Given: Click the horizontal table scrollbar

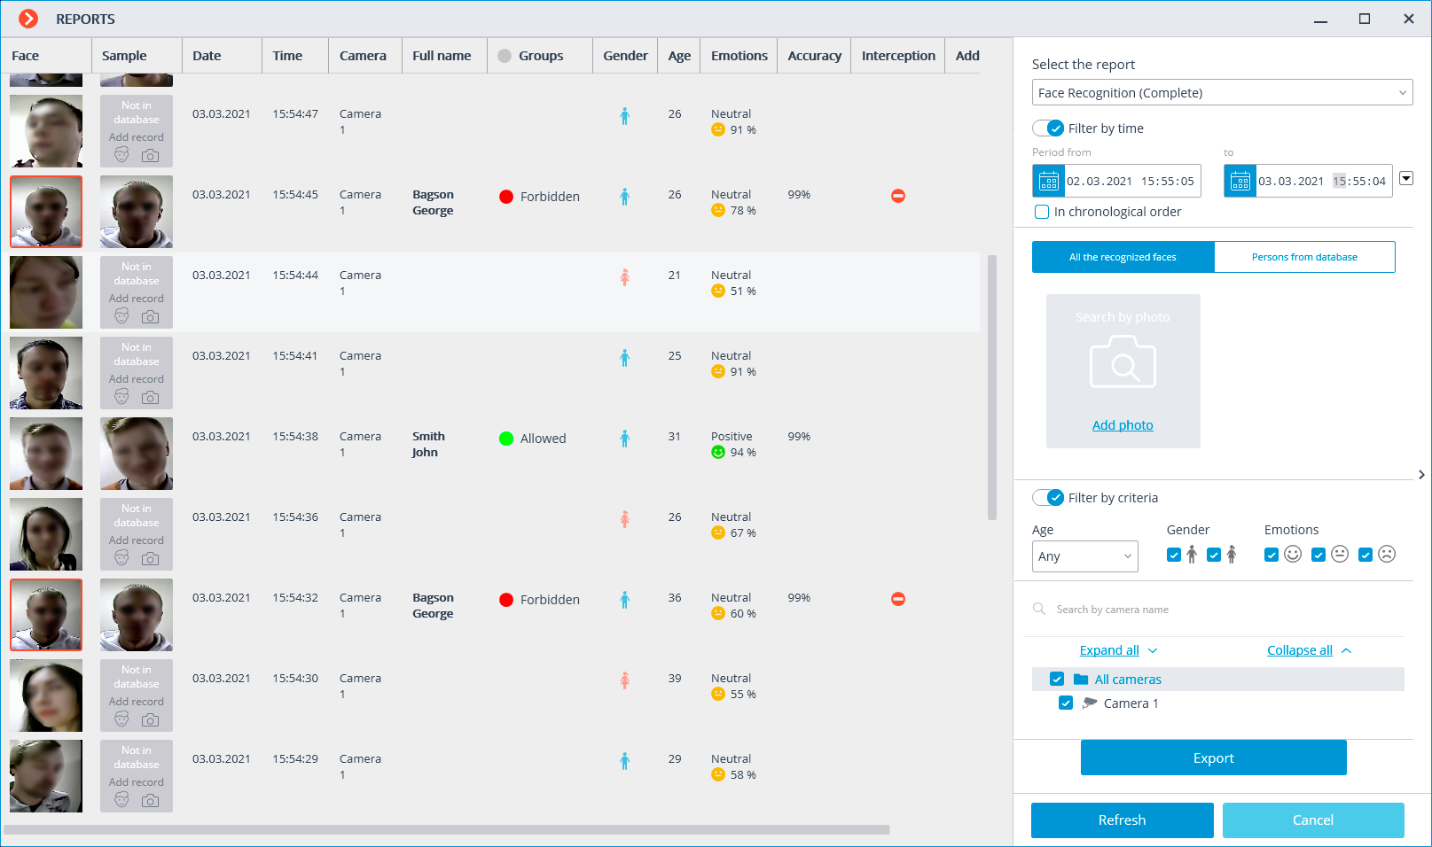Looking at the screenshot, I should click(447, 830).
